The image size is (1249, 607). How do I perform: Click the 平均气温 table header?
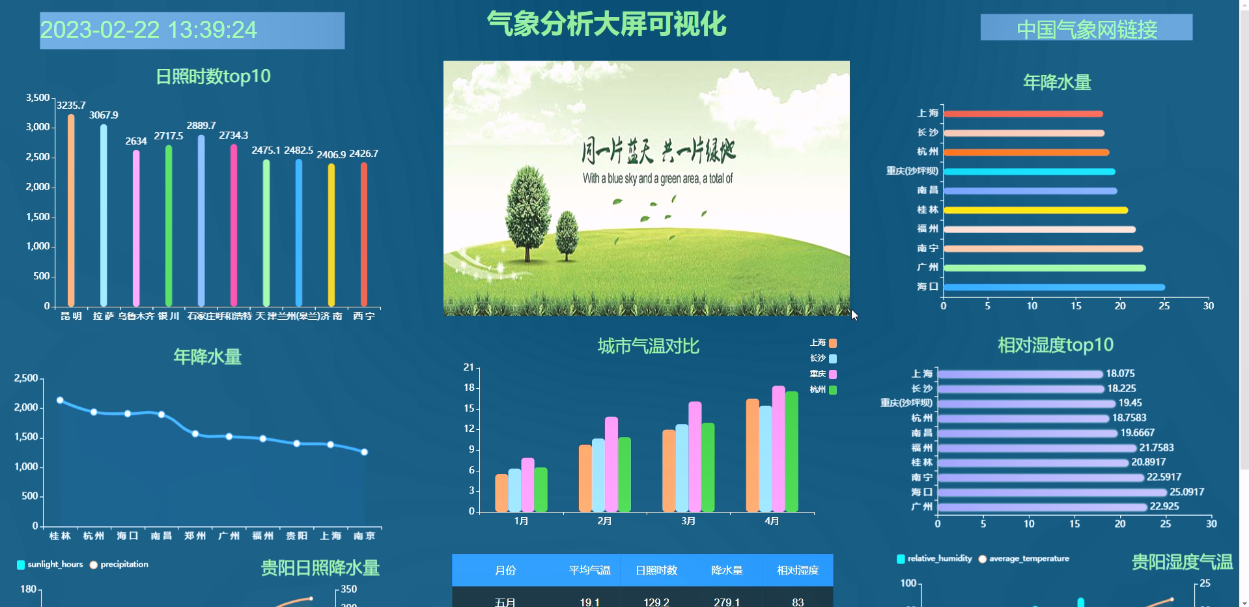[590, 570]
